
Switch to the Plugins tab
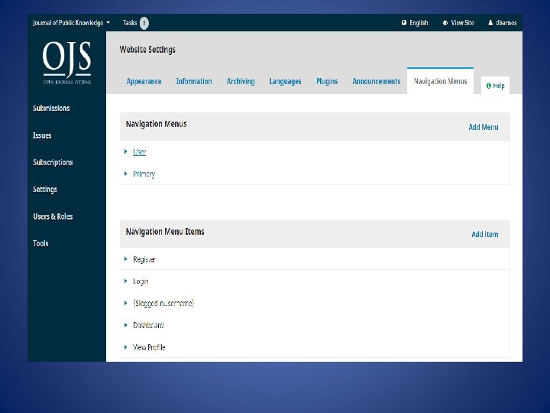click(x=327, y=82)
